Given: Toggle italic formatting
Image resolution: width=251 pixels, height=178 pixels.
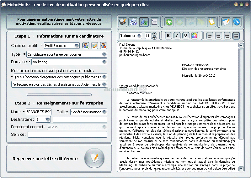Looking at the screenshot, I should click(177, 36).
